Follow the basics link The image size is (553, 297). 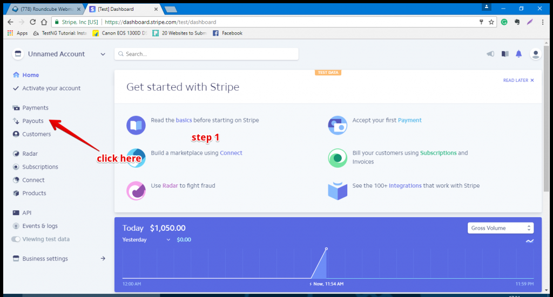click(x=184, y=120)
